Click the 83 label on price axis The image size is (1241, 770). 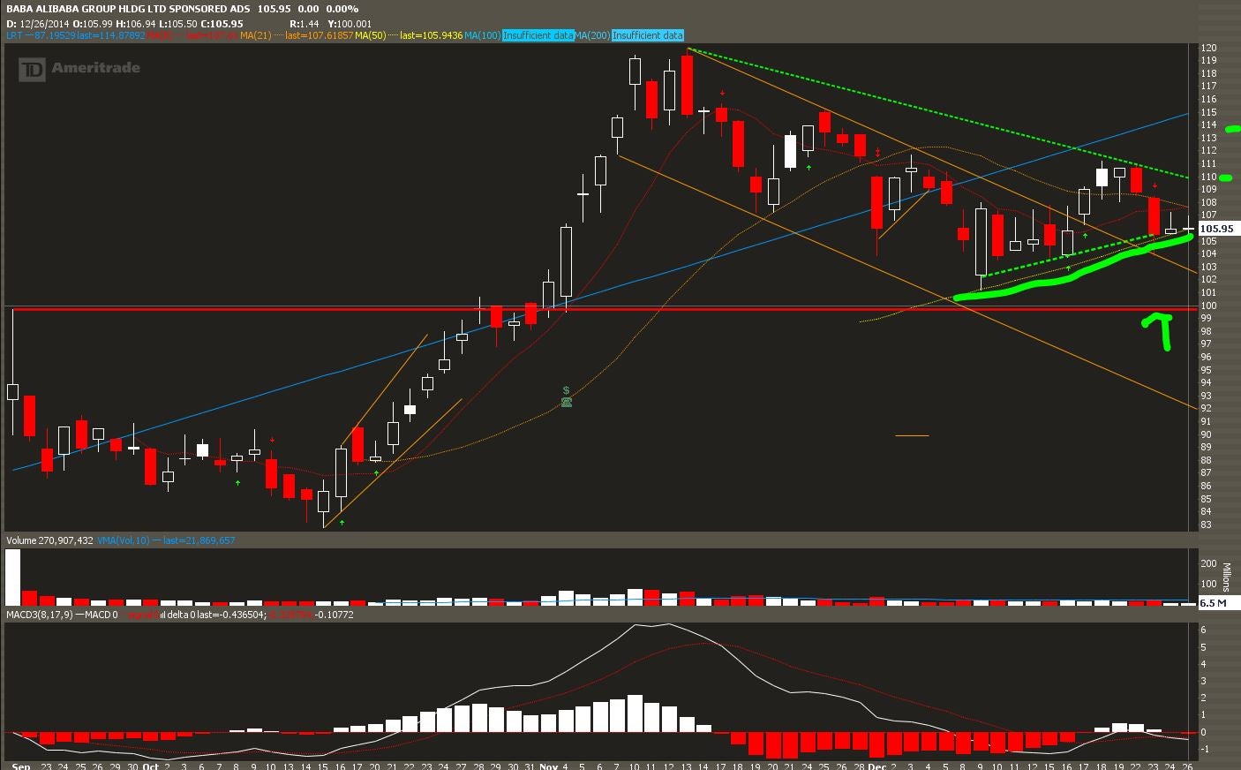coord(1206,525)
